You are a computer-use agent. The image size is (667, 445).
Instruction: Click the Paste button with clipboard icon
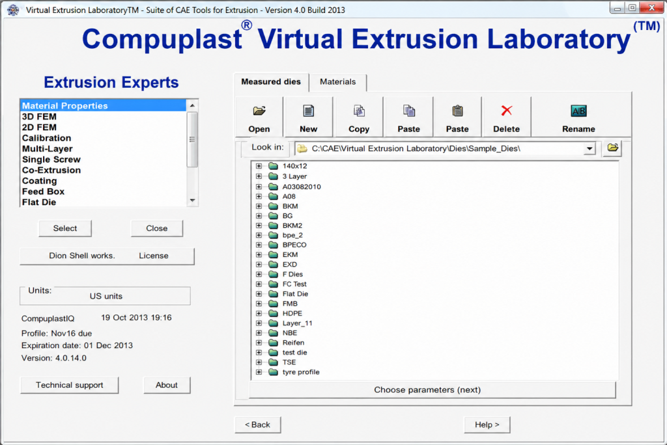pyautogui.click(x=457, y=111)
